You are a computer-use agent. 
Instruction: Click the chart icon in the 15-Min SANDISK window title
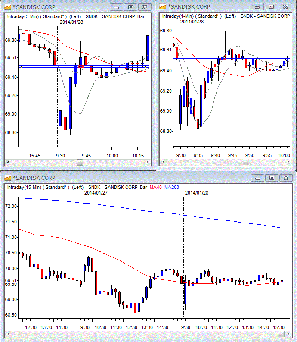click(x=8, y=178)
